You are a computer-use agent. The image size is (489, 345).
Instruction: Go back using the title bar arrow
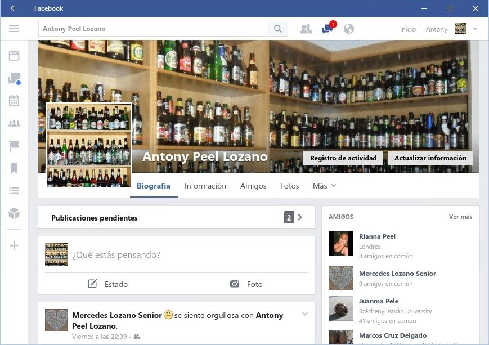click(x=14, y=8)
